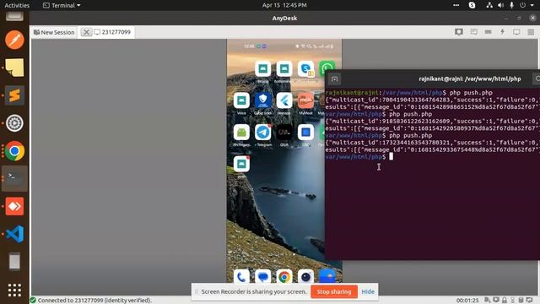Tap the black GNA app icon
Viewport: 540px width, 304px height.
[x=284, y=133]
